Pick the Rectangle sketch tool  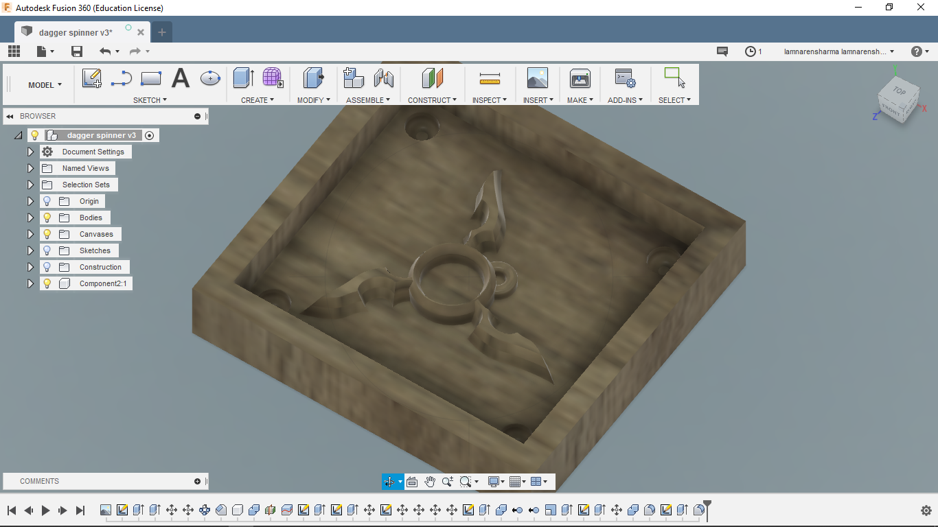click(x=151, y=78)
